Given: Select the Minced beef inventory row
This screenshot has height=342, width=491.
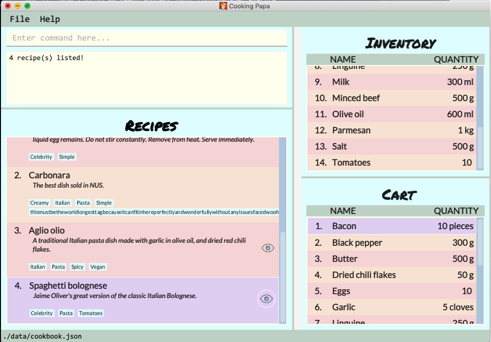Looking at the screenshot, I should (x=391, y=98).
